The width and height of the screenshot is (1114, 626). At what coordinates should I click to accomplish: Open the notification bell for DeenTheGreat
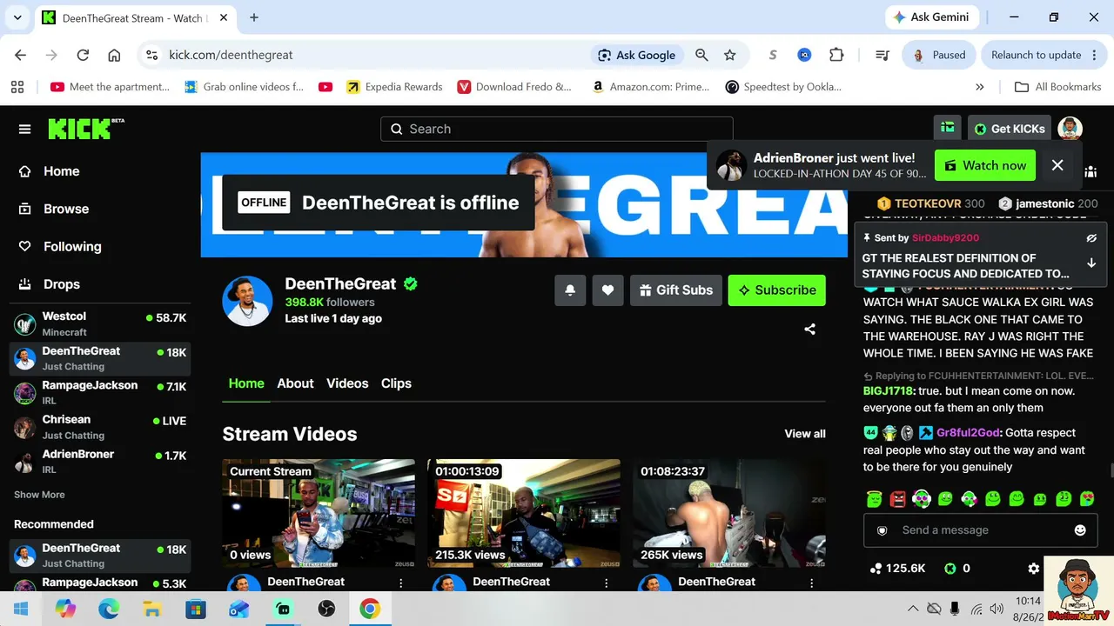570,290
